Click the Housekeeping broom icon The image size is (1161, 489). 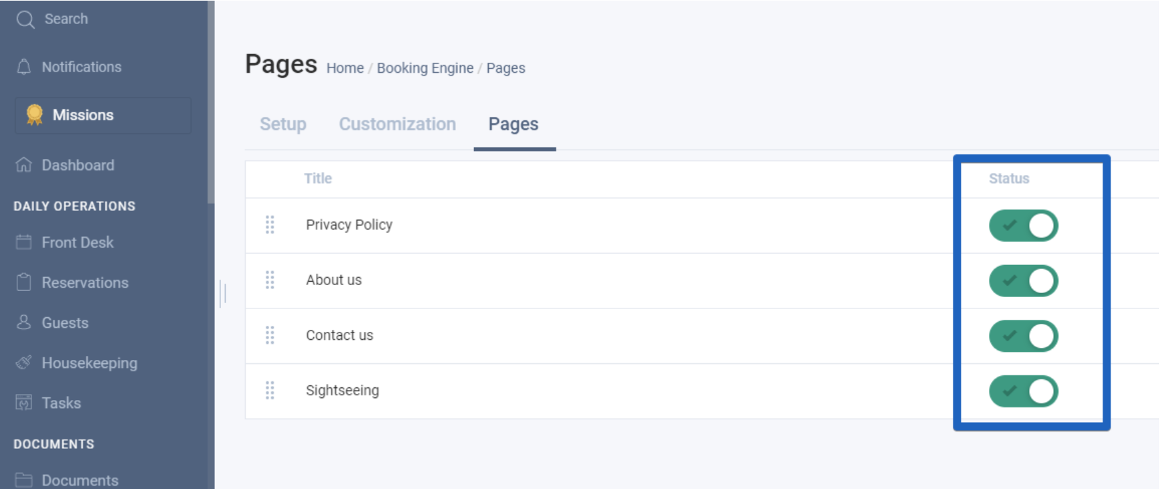23,363
